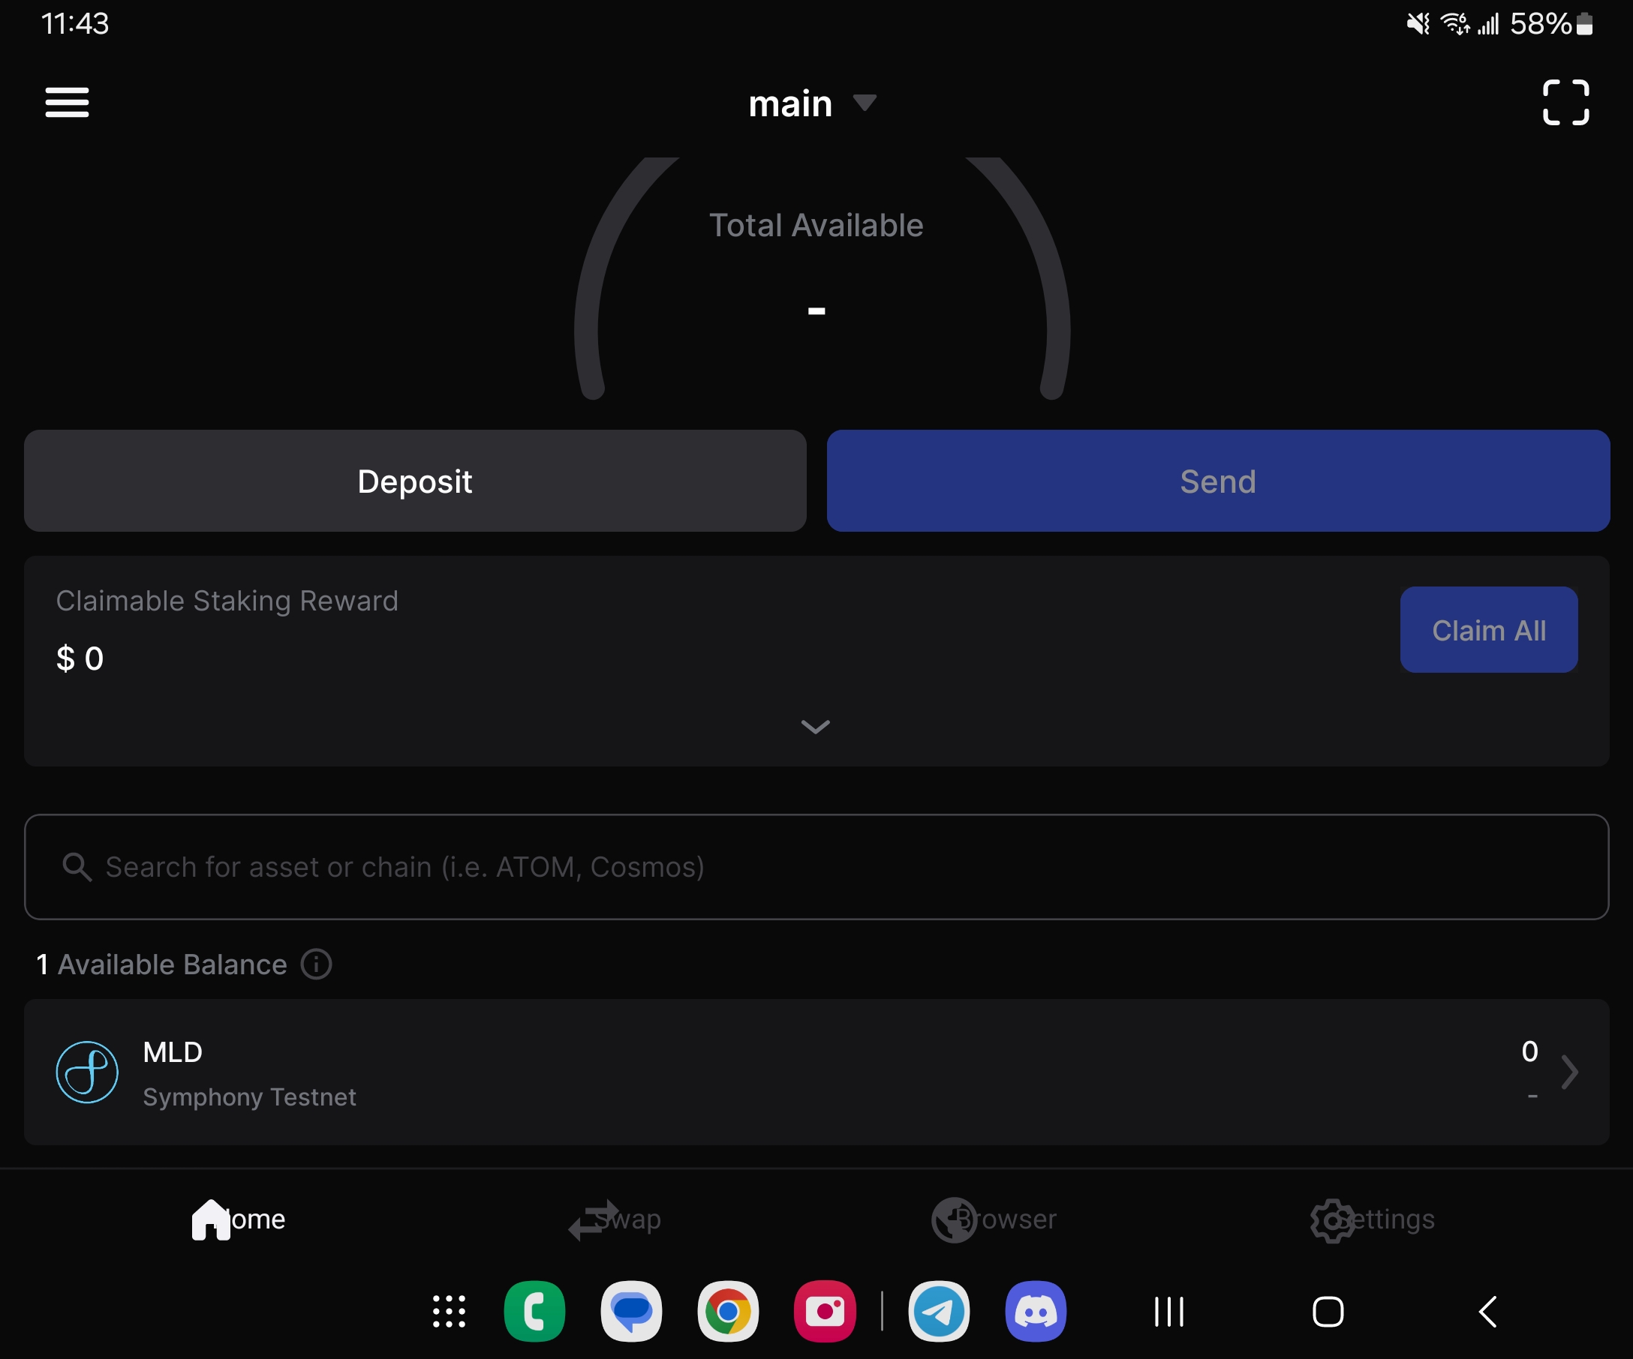Tap the QR scan icon
Screen dimensions: 1633x1359
click(1565, 103)
